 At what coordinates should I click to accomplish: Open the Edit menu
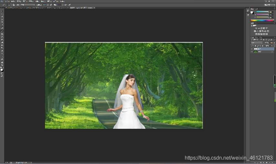pyautogui.click(x=13, y=1)
